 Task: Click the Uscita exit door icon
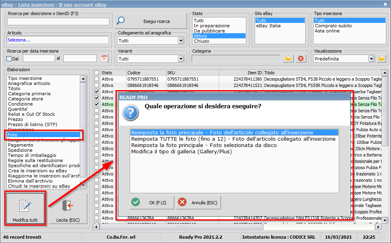pos(68,205)
